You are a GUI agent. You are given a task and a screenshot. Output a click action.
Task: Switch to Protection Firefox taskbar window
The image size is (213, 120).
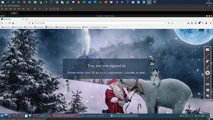(67, 116)
